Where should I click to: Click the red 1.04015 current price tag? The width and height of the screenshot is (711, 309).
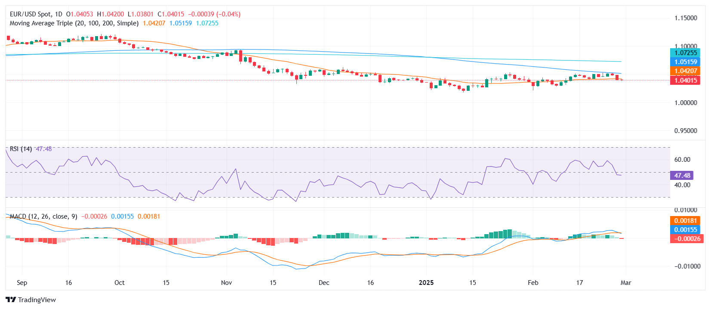(x=685, y=80)
